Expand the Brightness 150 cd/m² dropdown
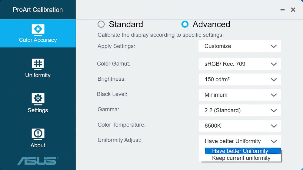 [x=240, y=79]
